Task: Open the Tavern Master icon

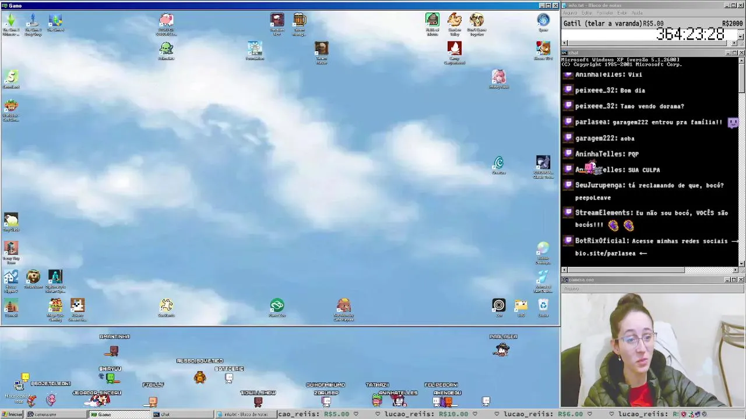Action: [321, 52]
